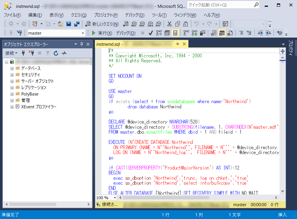
Task: Click the XMLA query icon
Action: [151, 24]
